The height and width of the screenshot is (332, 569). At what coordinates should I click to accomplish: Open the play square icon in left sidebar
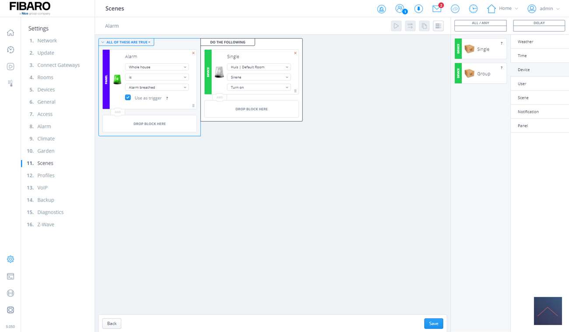click(x=11, y=66)
